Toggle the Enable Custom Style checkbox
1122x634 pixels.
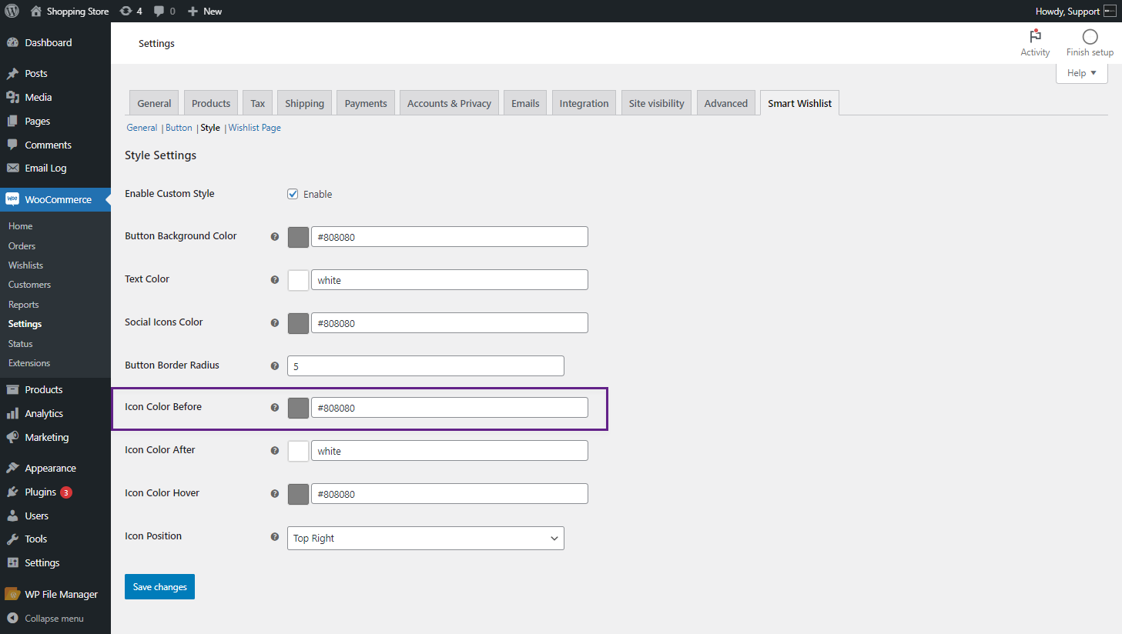tap(293, 194)
